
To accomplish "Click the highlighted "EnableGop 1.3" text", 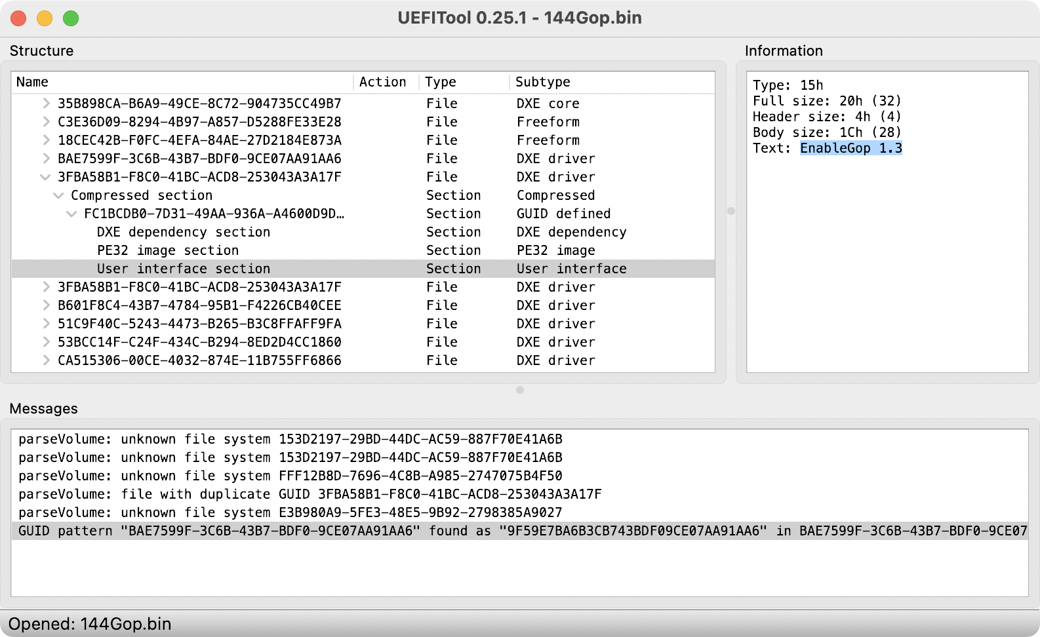I will 851,148.
